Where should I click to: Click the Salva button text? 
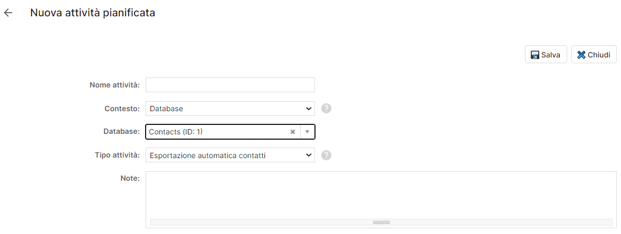(x=551, y=55)
